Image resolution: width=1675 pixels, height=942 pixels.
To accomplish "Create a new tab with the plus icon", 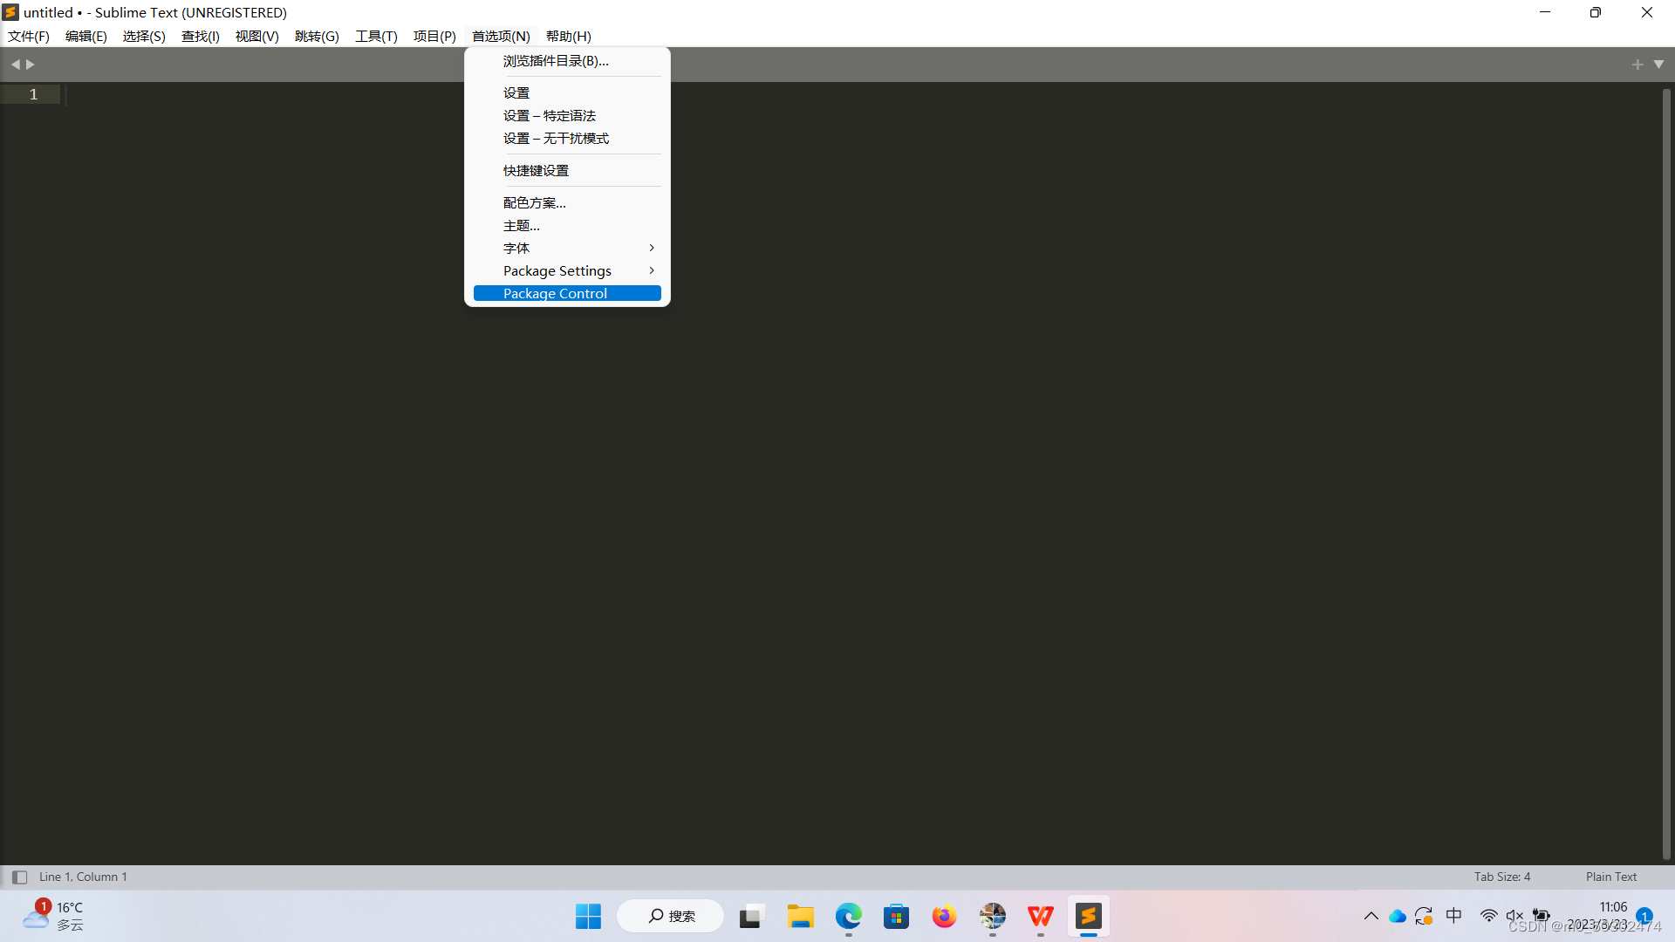I will click(x=1638, y=64).
